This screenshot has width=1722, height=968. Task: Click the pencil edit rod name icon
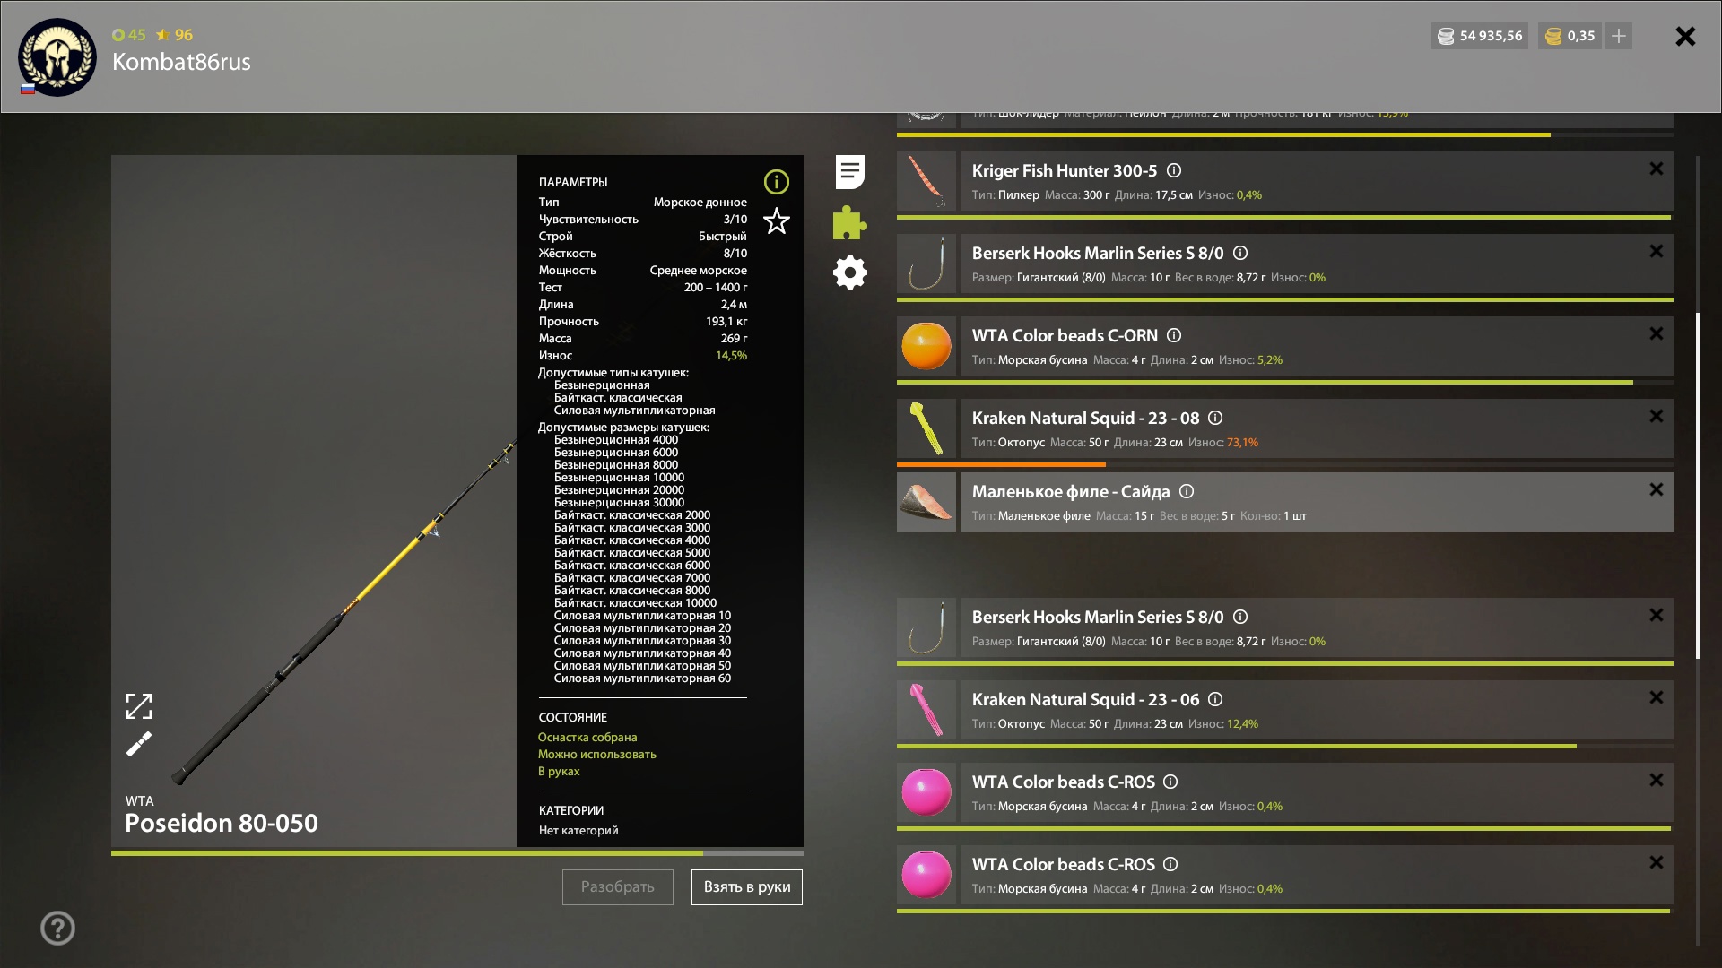click(x=139, y=744)
